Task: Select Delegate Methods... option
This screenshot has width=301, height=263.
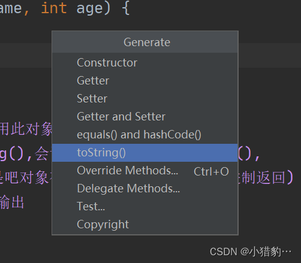Action: coord(145,189)
